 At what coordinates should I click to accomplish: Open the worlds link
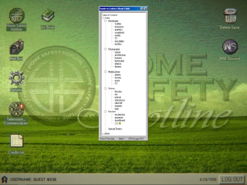click(x=118, y=35)
